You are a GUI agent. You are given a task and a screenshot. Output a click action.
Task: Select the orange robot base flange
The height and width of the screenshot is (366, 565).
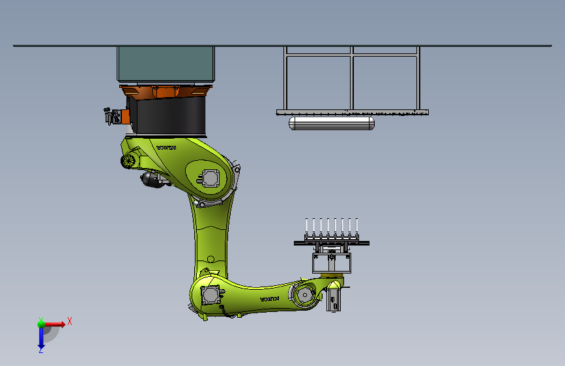(x=166, y=91)
